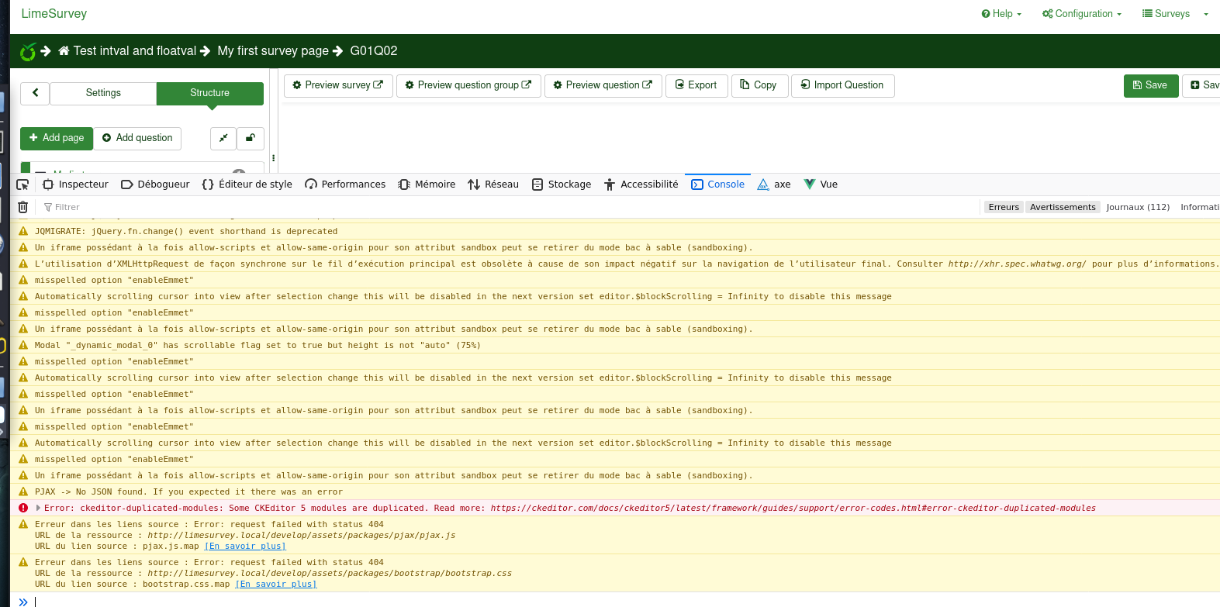Screen dimensions: 1220x607
Task: Open the Help dropdown menu
Action: click(1001, 14)
